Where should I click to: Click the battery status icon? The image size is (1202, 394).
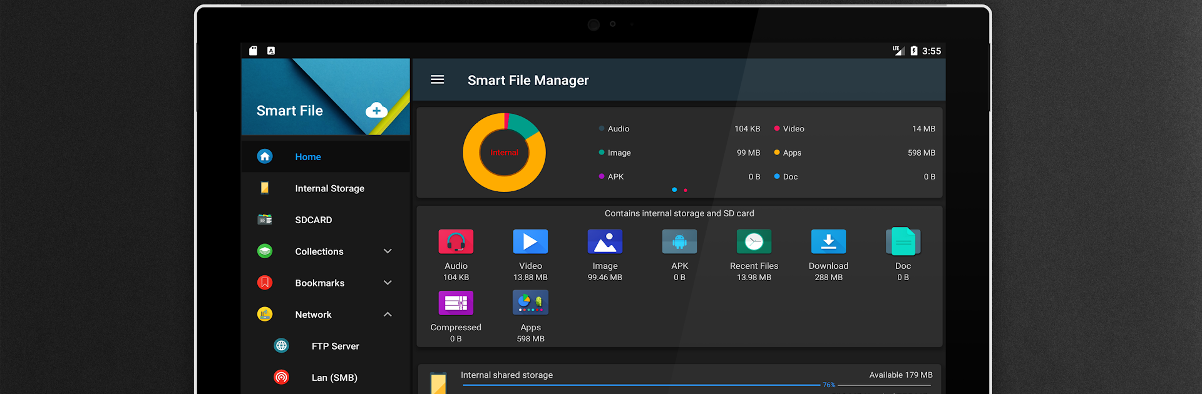click(913, 51)
